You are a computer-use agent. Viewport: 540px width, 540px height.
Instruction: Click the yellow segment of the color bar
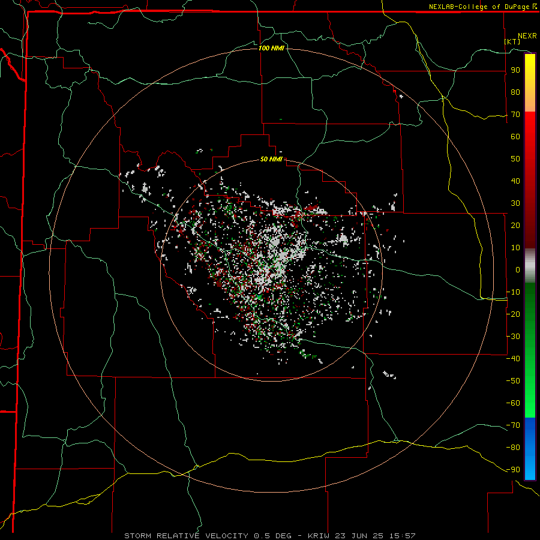[530, 83]
